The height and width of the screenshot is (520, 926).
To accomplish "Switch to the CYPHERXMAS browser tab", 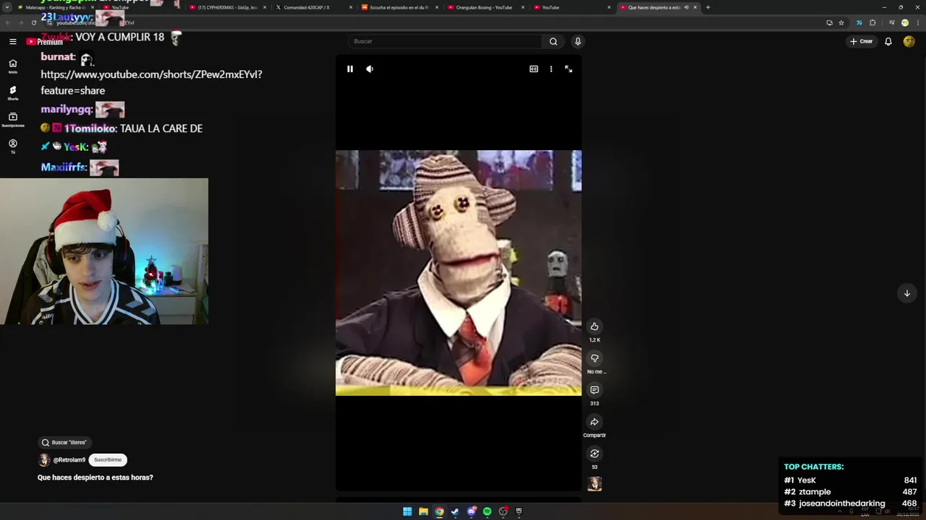I will click(228, 7).
